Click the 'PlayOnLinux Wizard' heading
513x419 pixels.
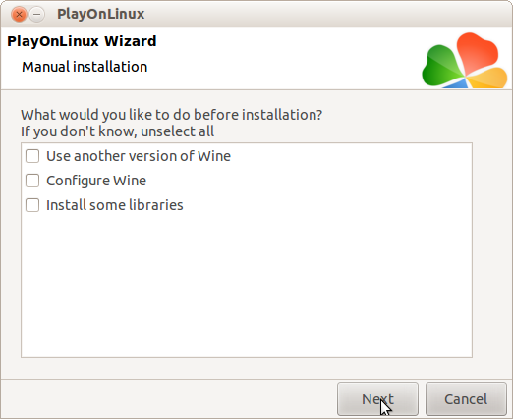coord(82,41)
